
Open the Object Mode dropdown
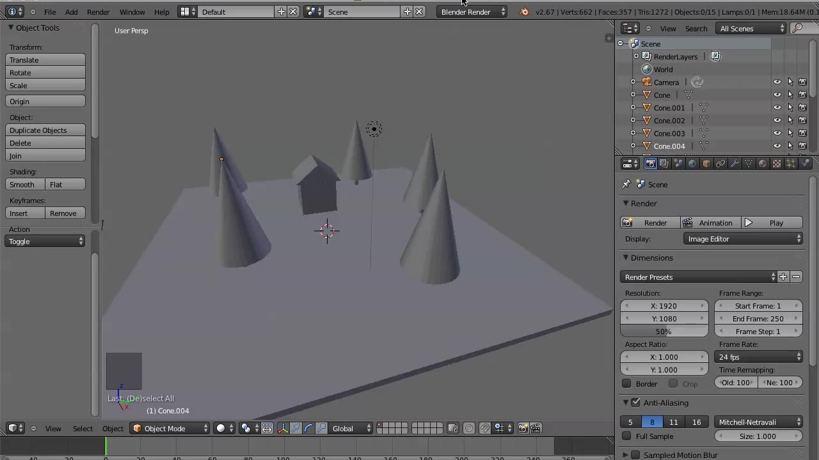click(x=170, y=428)
